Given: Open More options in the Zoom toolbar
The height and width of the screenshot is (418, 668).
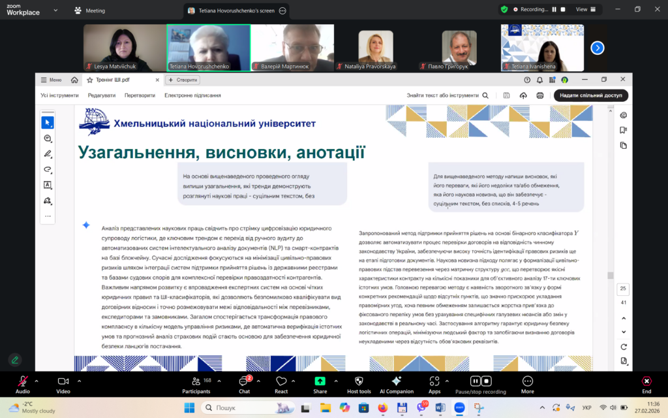Looking at the screenshot, I should tap(527, 381).
